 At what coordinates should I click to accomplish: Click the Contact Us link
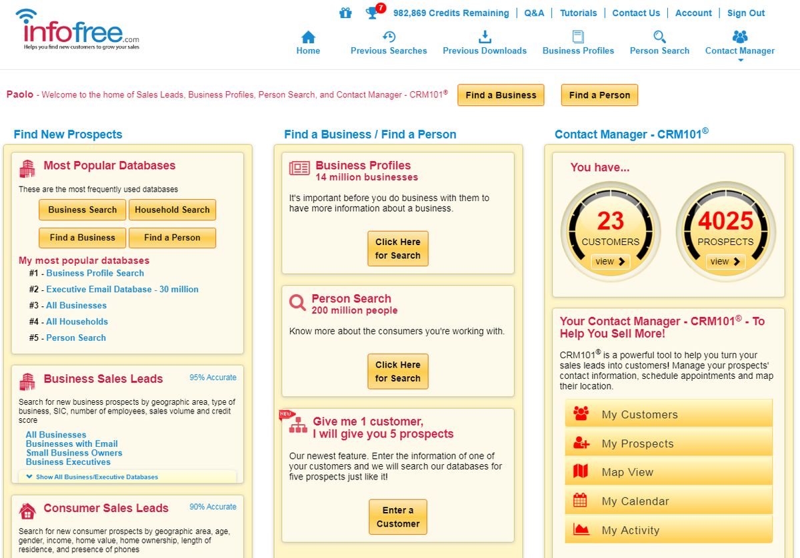(x=636, y=13)
